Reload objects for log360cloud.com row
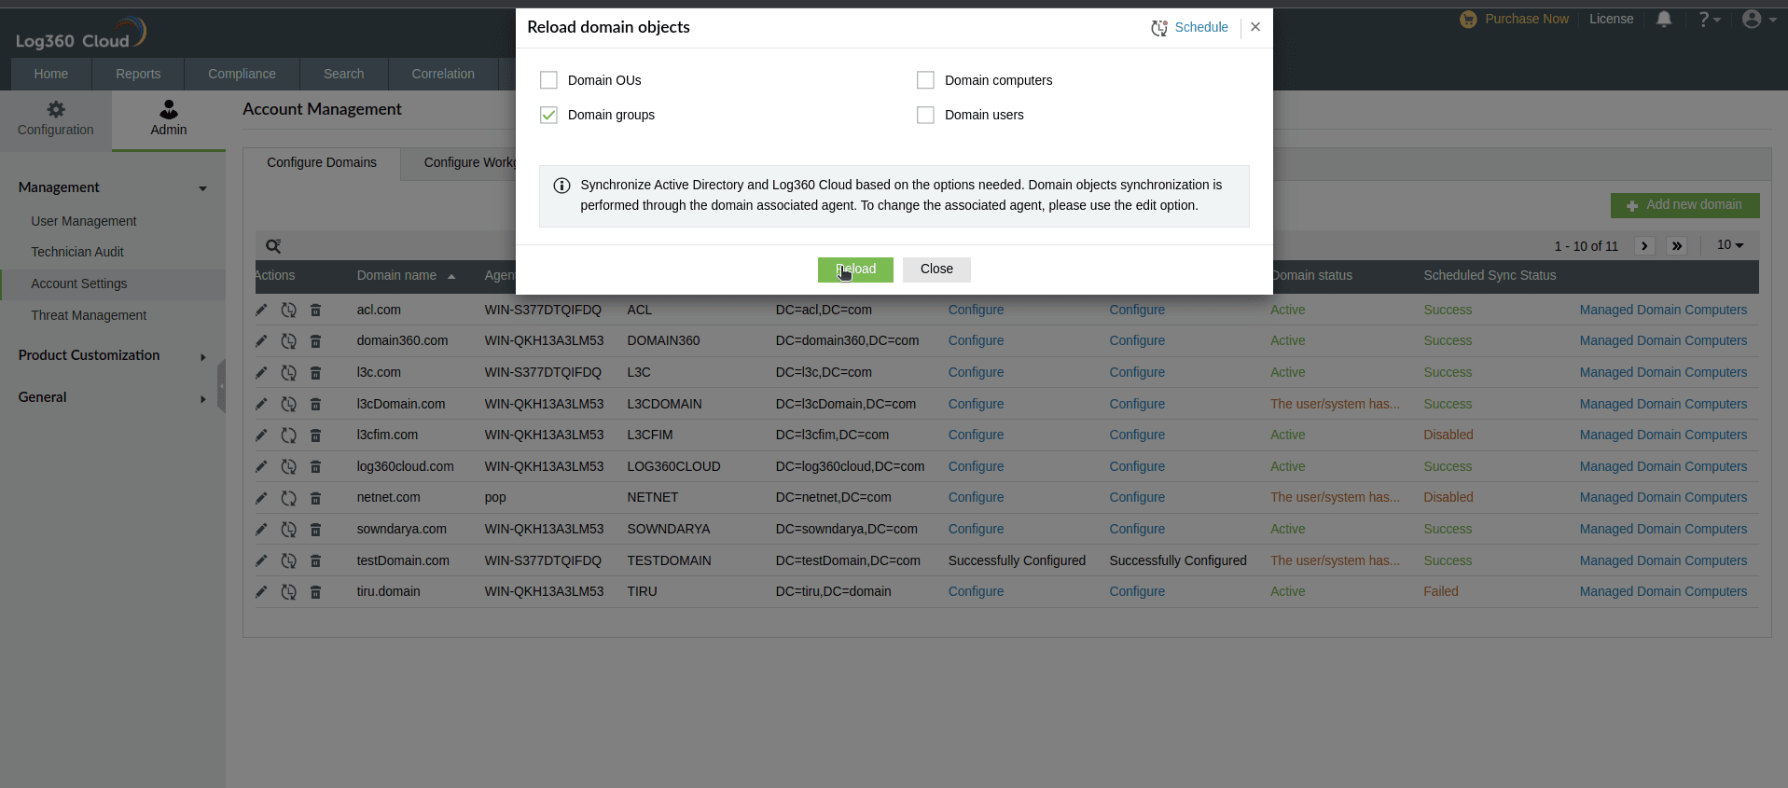The height and width of the screenshot is (788, 1788). click(x=289, y=466)
